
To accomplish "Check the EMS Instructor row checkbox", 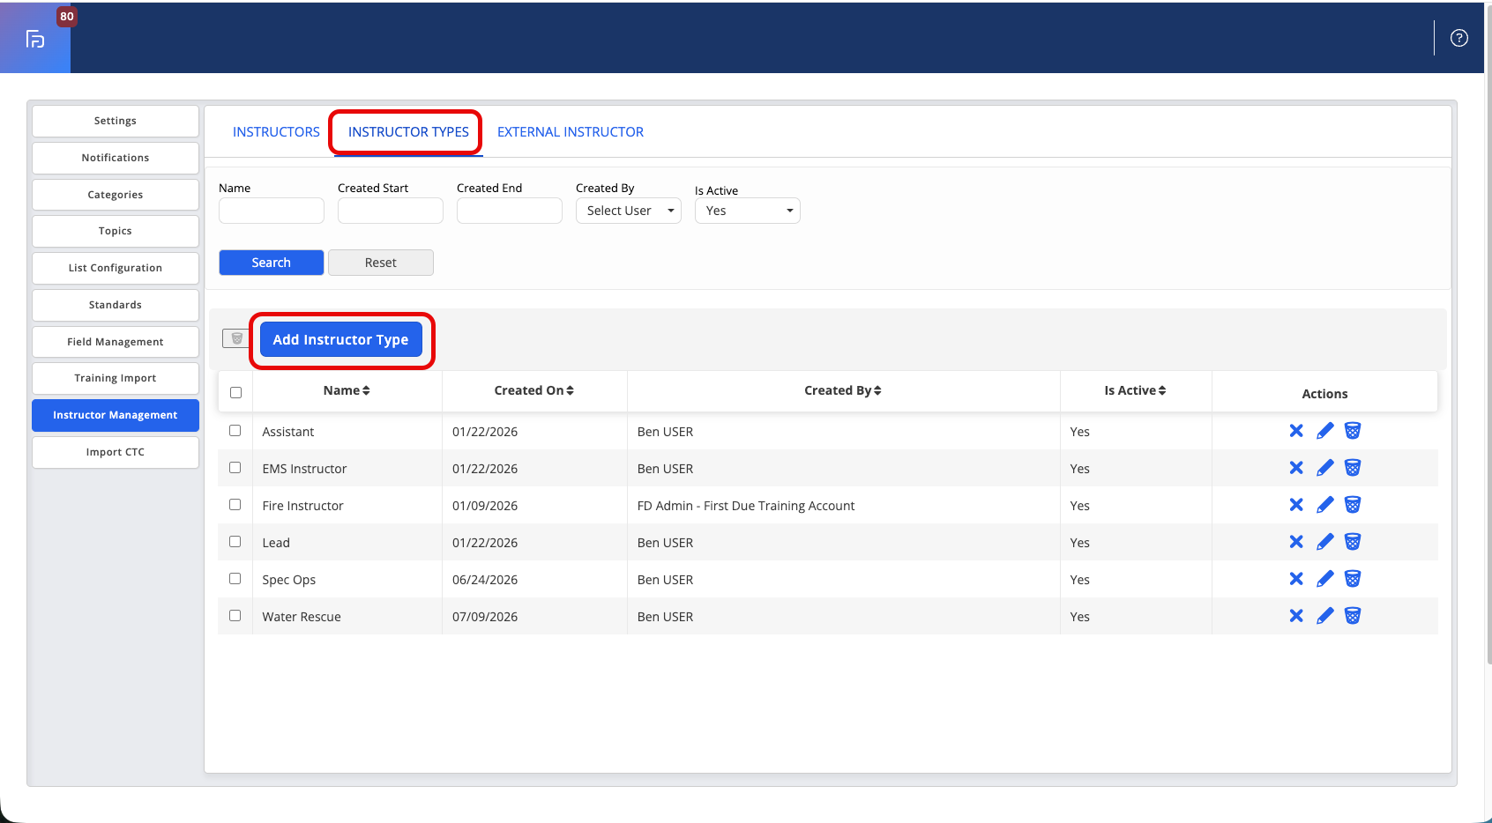I will point(235,468).
